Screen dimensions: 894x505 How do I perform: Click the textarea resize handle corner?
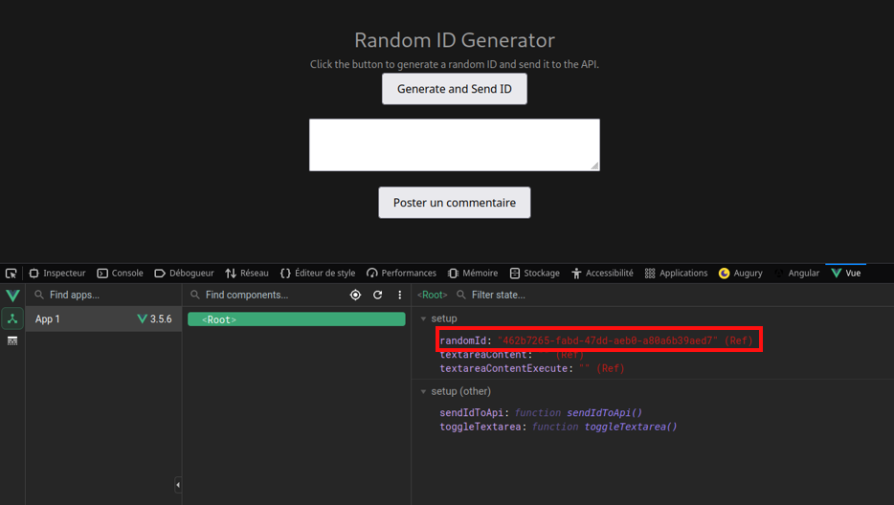[x=594, y=165]
